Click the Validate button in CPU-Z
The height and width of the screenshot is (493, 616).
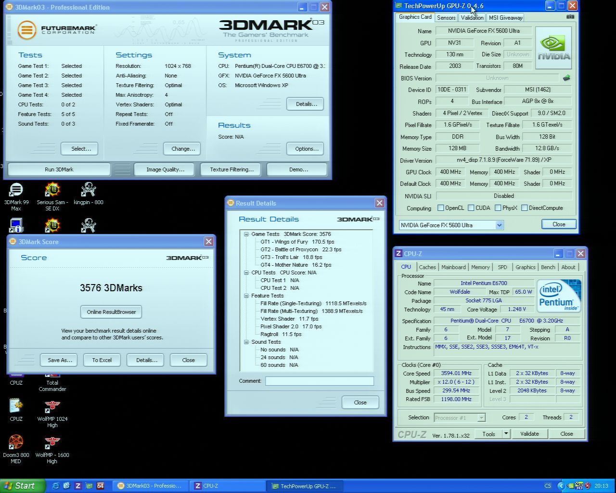[529, 434]
